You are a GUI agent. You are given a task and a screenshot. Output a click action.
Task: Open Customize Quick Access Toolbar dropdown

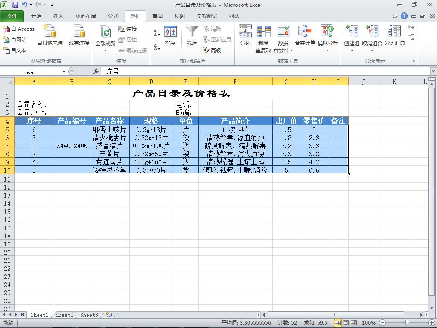coord(52,5)
